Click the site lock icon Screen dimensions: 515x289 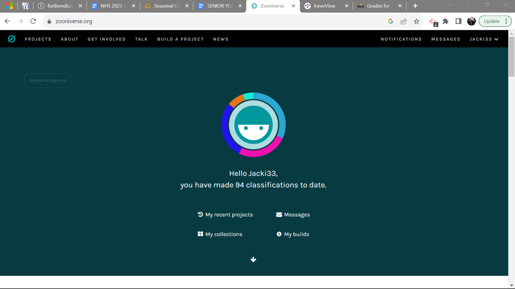[49, 21]
